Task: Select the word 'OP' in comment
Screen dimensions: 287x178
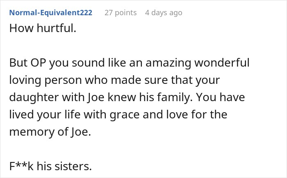Action: pyautogui.click(x=38, y=62)
